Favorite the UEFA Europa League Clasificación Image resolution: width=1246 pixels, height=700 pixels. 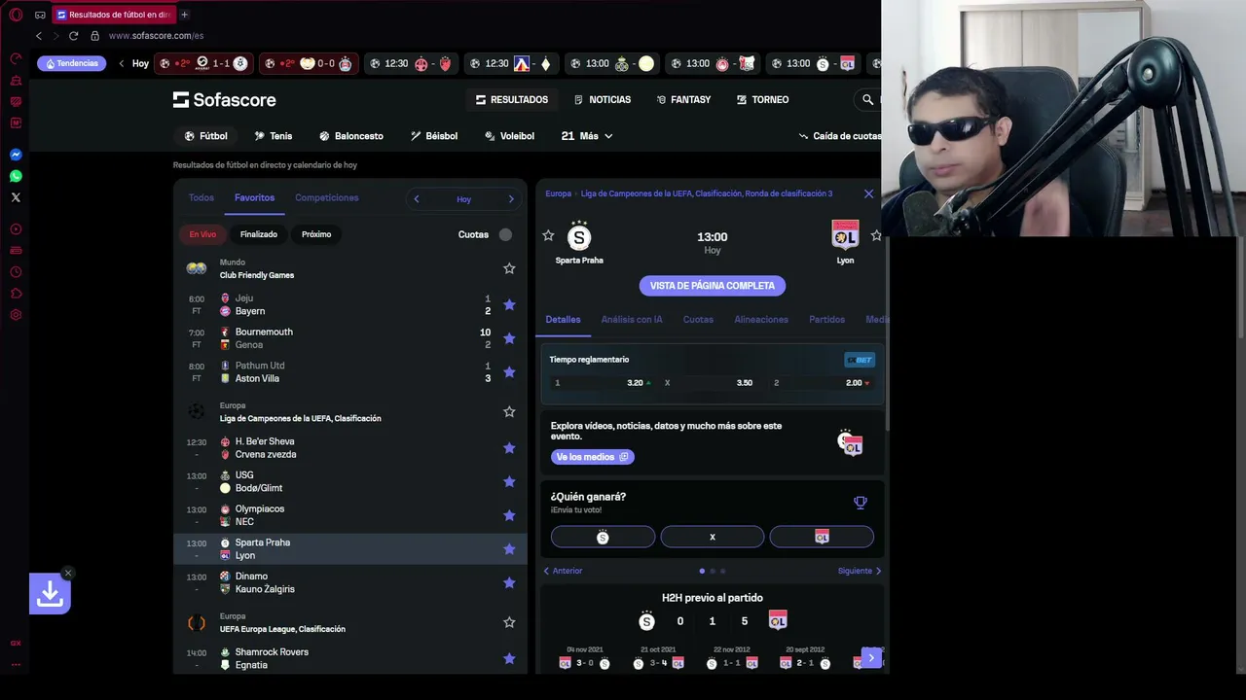click(x=509, y=622)
